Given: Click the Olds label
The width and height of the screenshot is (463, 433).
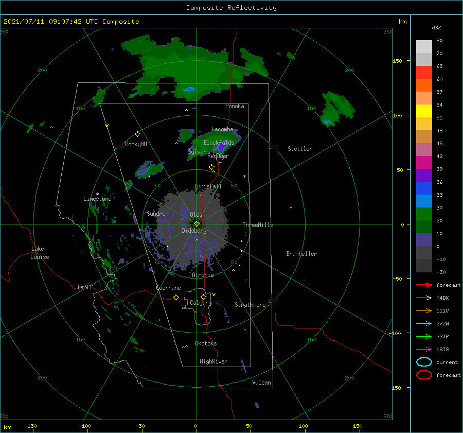Looking at the screenshot, I should (196, 215).
